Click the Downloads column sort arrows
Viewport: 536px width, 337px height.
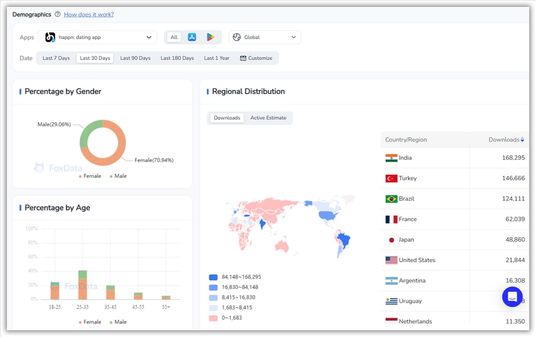(522, 140)
